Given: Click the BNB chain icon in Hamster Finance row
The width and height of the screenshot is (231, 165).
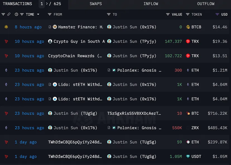Looking at the screenshot, I should pos(6,27).
